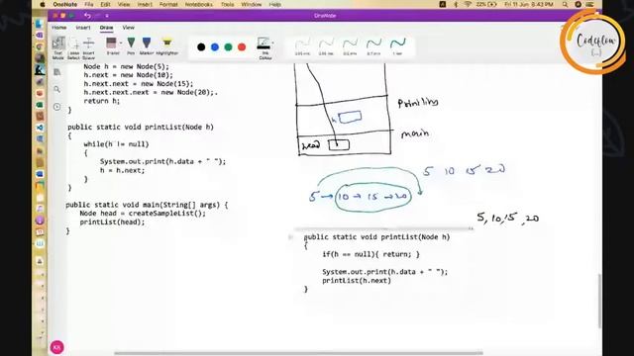Expand the Ink Colour dropdown arrow
The width and height of the screenshot is (634, 356).
[273, 43]
